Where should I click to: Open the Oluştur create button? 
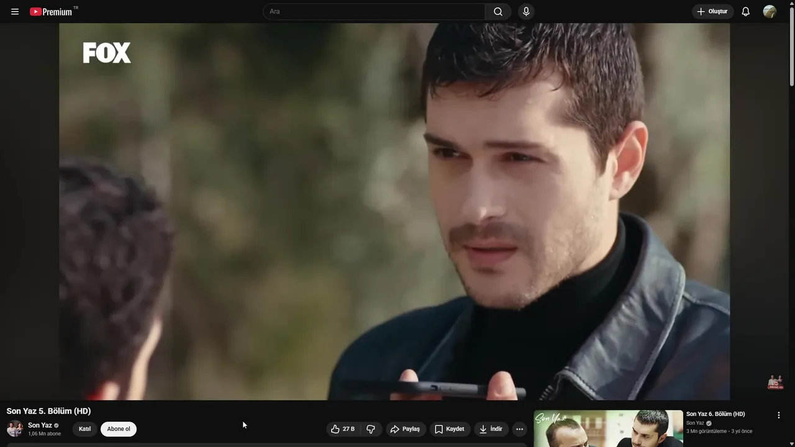(712, 12)
